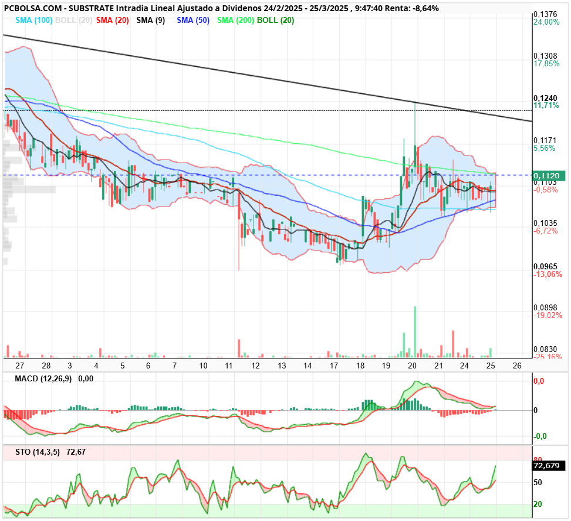Screen dimensions: 571x521
Task: Click date 17 on the time axis
Action: coord(333,366)
